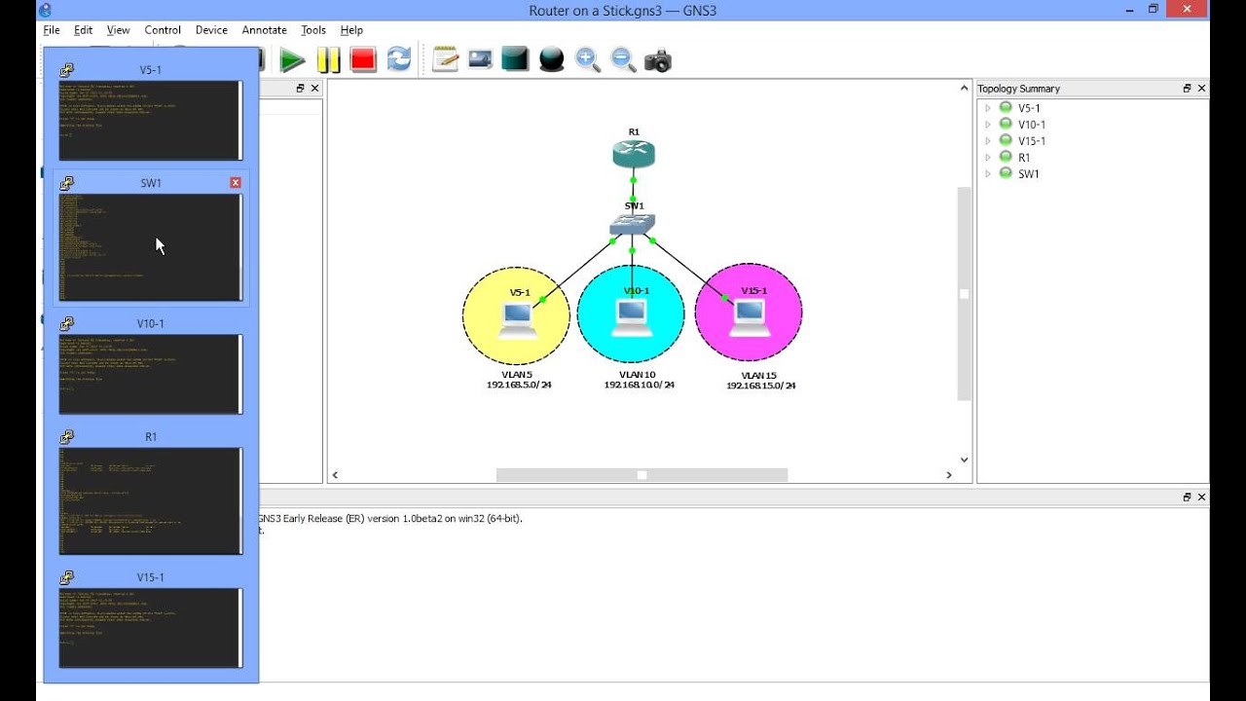1246x701 pixels.
Task: Click the scroll down arrow of the workspace
Action: tap(965, 460)
